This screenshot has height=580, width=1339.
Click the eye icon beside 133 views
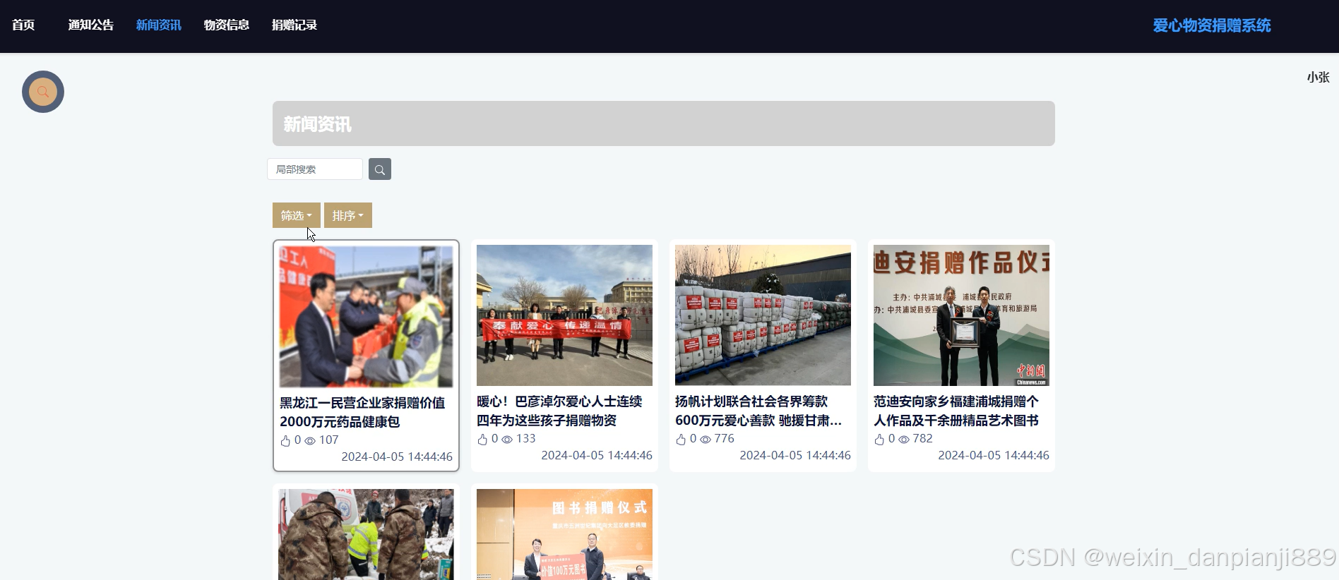pos(507,440)
